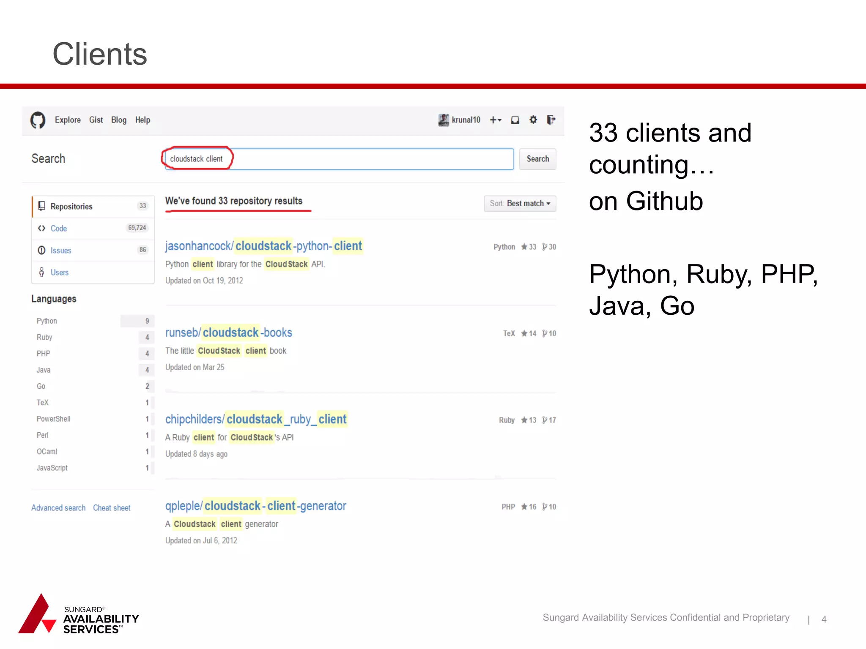Open qpleple/cloudstack-client-generator repository

255,506
